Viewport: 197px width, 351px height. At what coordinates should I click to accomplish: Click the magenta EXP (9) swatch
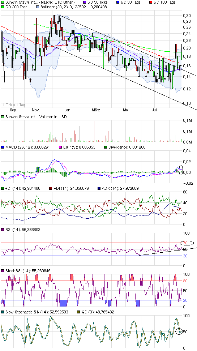pyautogui.click(x=60, y=147)
